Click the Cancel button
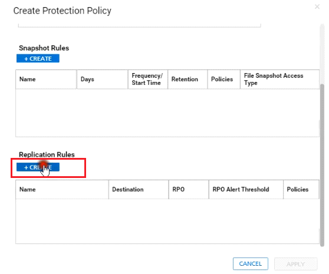 click(x=251, y=263)
